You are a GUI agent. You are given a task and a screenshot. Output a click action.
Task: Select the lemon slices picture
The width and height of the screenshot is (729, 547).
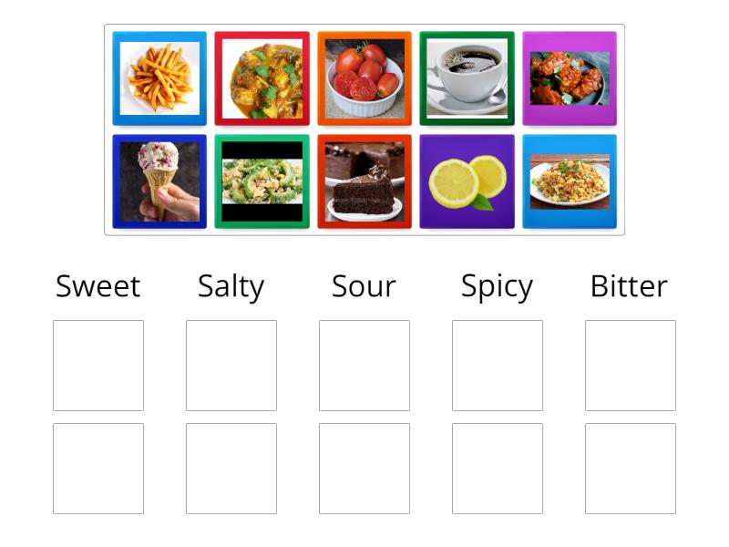click(x=467, y=181)
